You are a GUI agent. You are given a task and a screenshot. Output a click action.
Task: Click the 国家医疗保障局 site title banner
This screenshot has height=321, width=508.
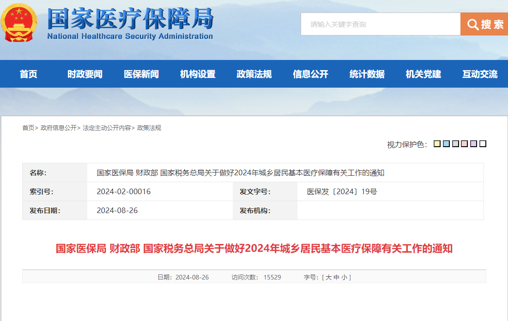(130, 23)
